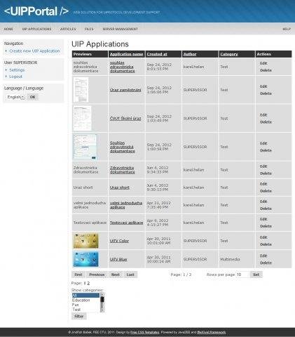Open the UITV Color application link
Image resolution: width=295 pixels, height=337 pixels.
(119, 241)
